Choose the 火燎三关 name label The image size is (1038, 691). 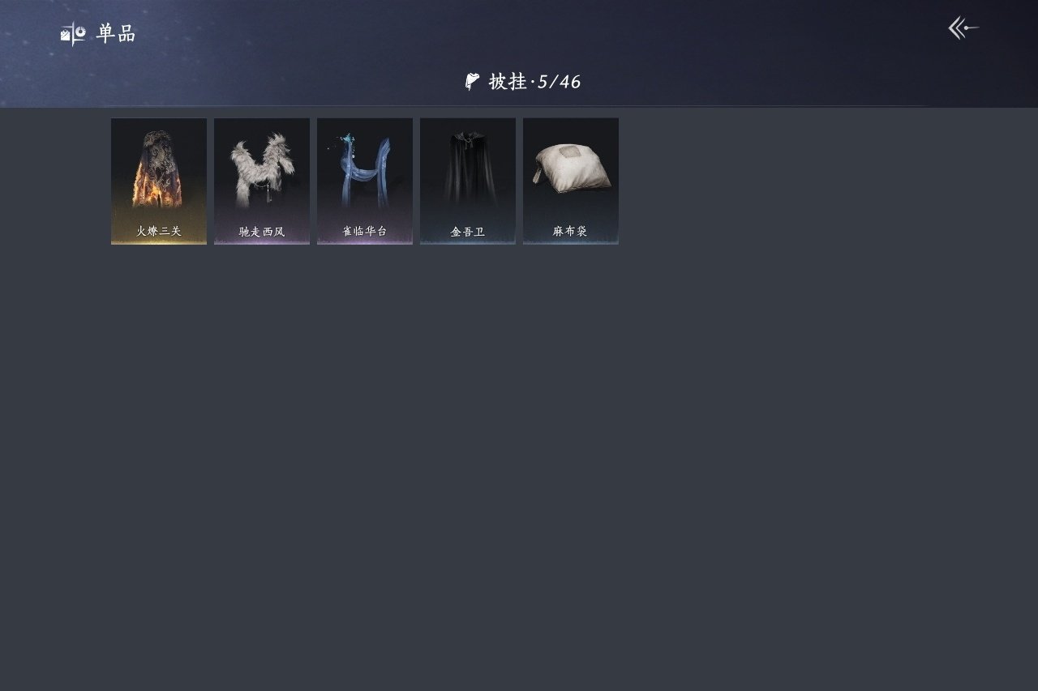pos(159,232)
